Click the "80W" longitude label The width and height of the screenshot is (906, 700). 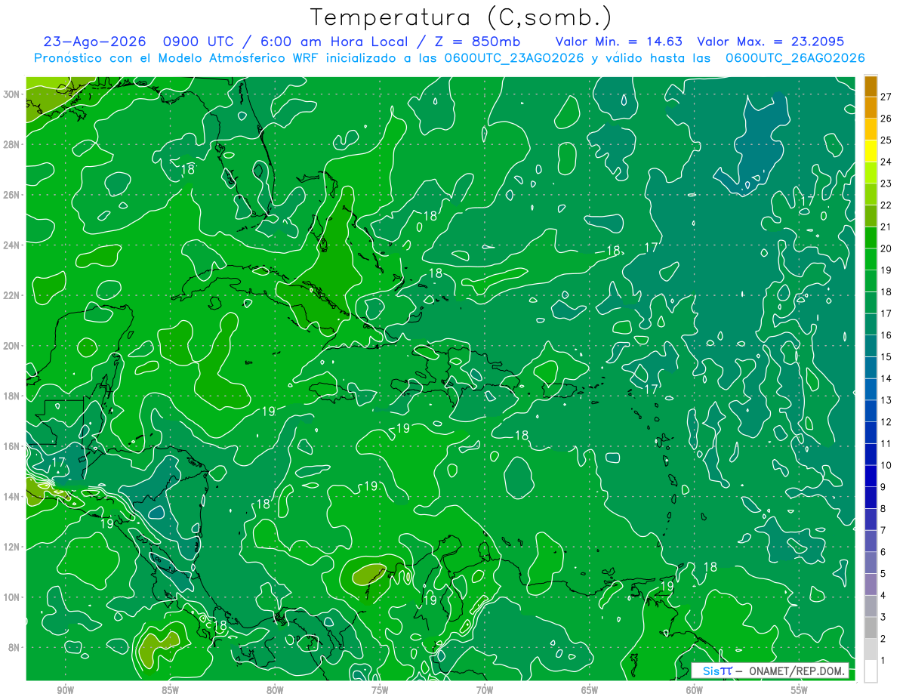(x=275, y=689)
